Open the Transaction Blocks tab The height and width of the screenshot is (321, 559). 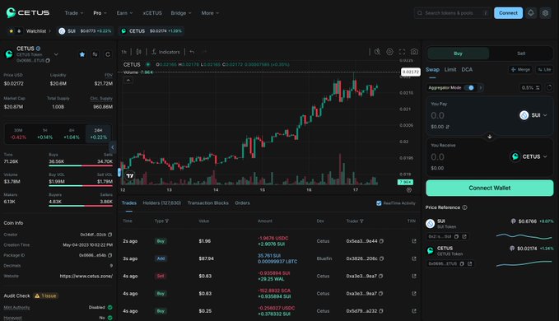[x=207, y=203]
